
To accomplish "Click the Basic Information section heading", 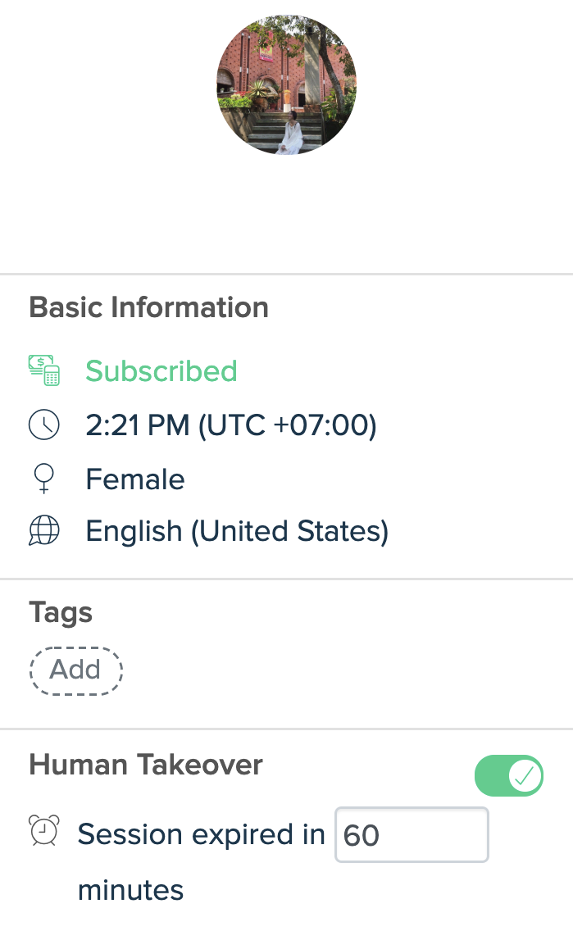I will (148, 307).
